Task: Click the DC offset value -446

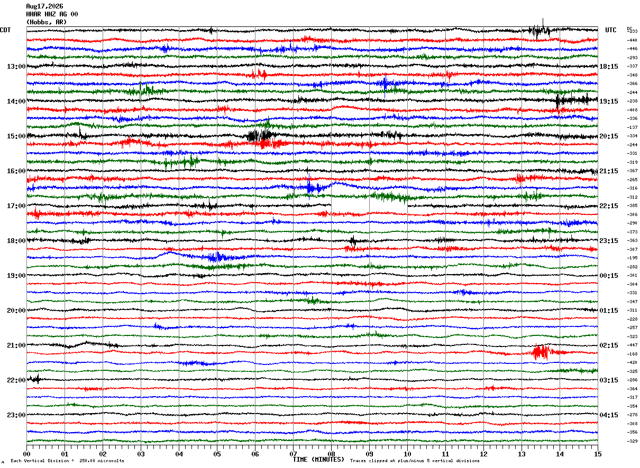Action: pos(632,49)
